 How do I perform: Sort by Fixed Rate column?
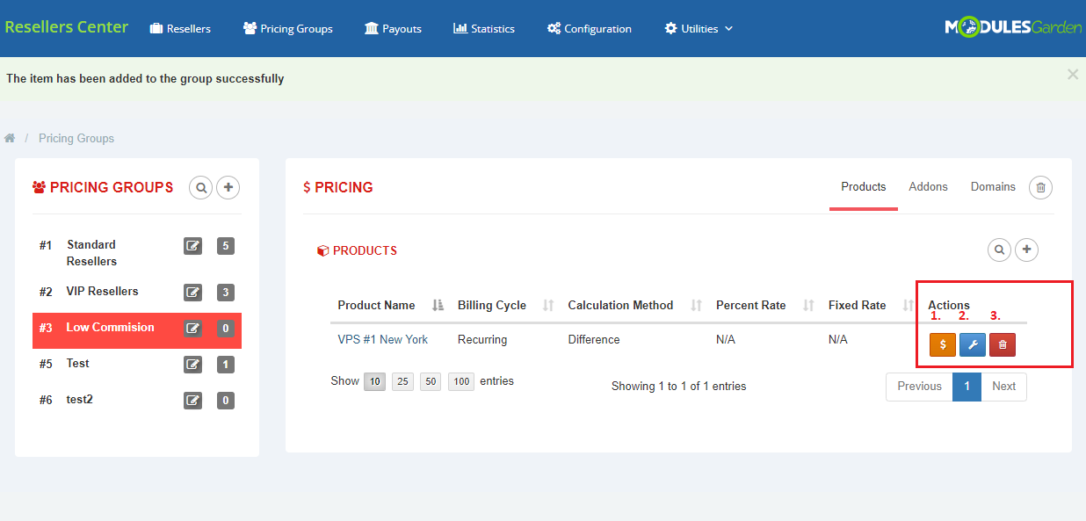click(x=870, y=306)
